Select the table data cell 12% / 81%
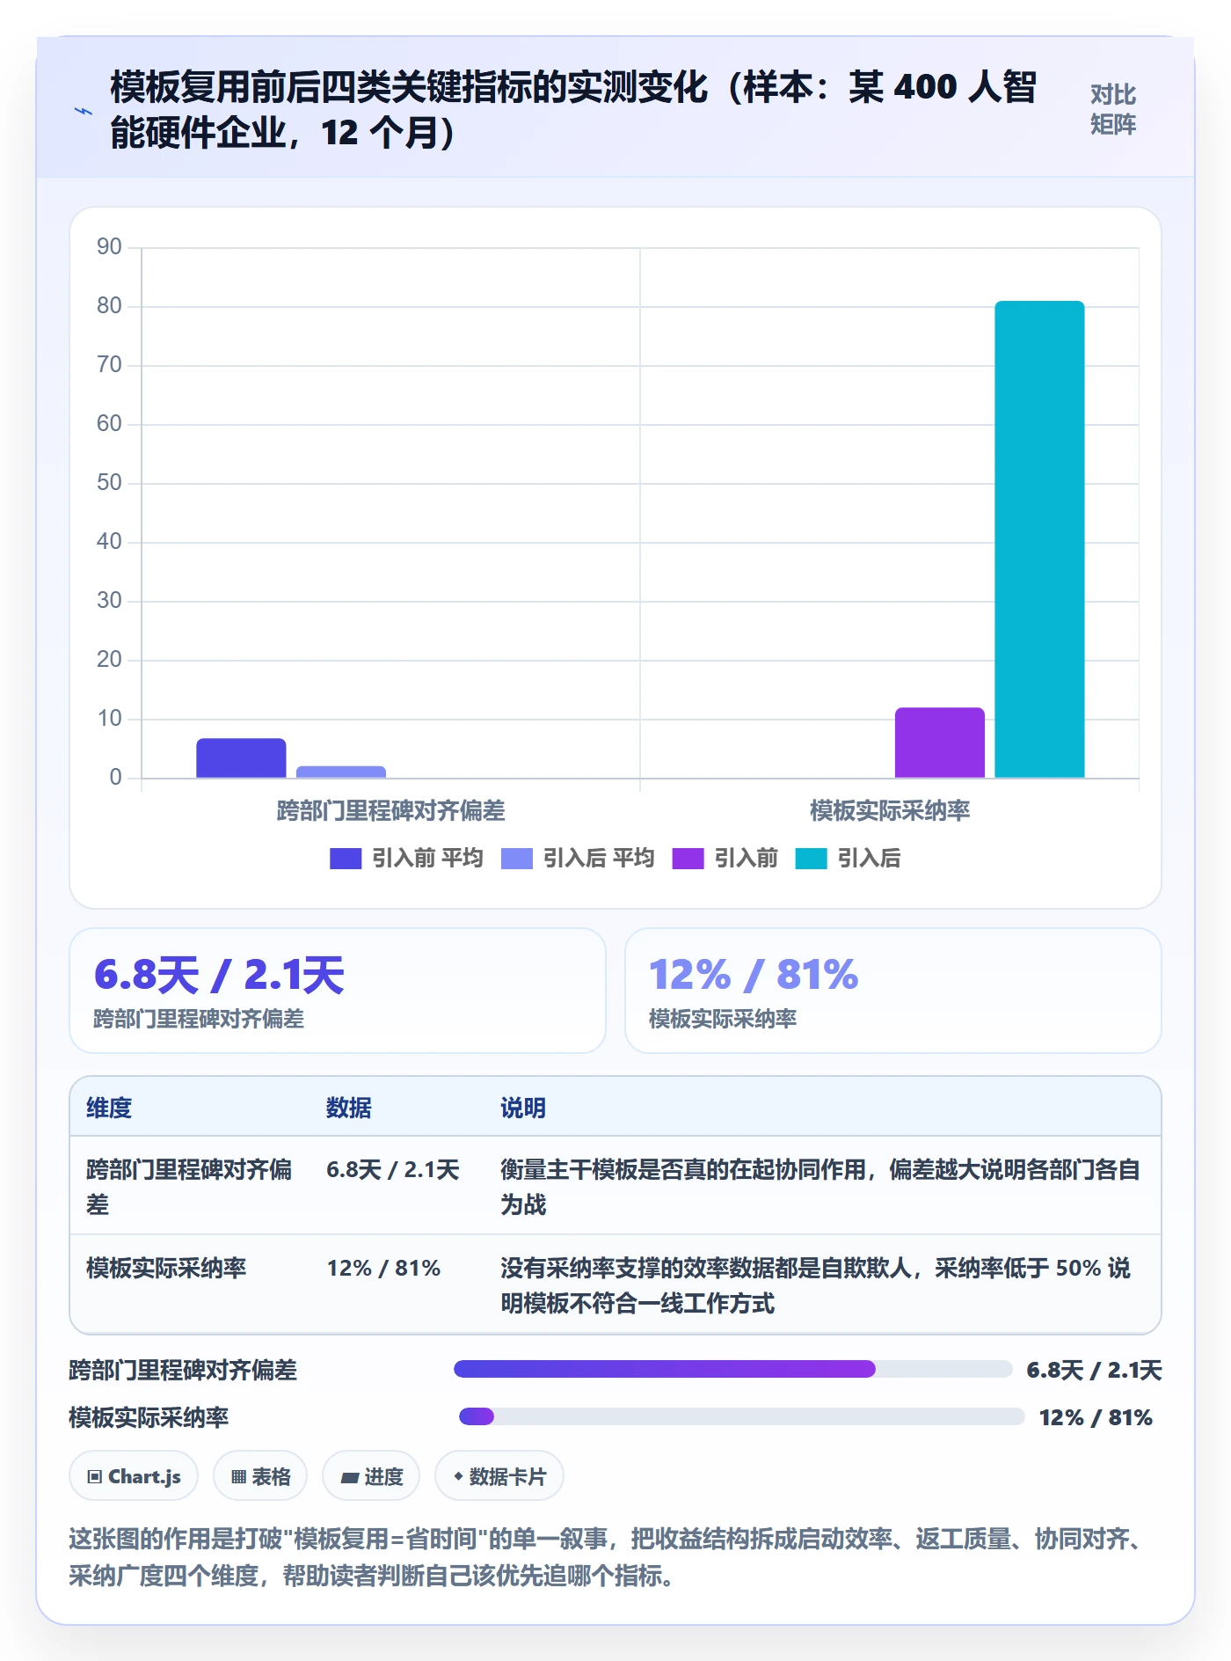The image size is (1231, 1661). [384, 1268]
